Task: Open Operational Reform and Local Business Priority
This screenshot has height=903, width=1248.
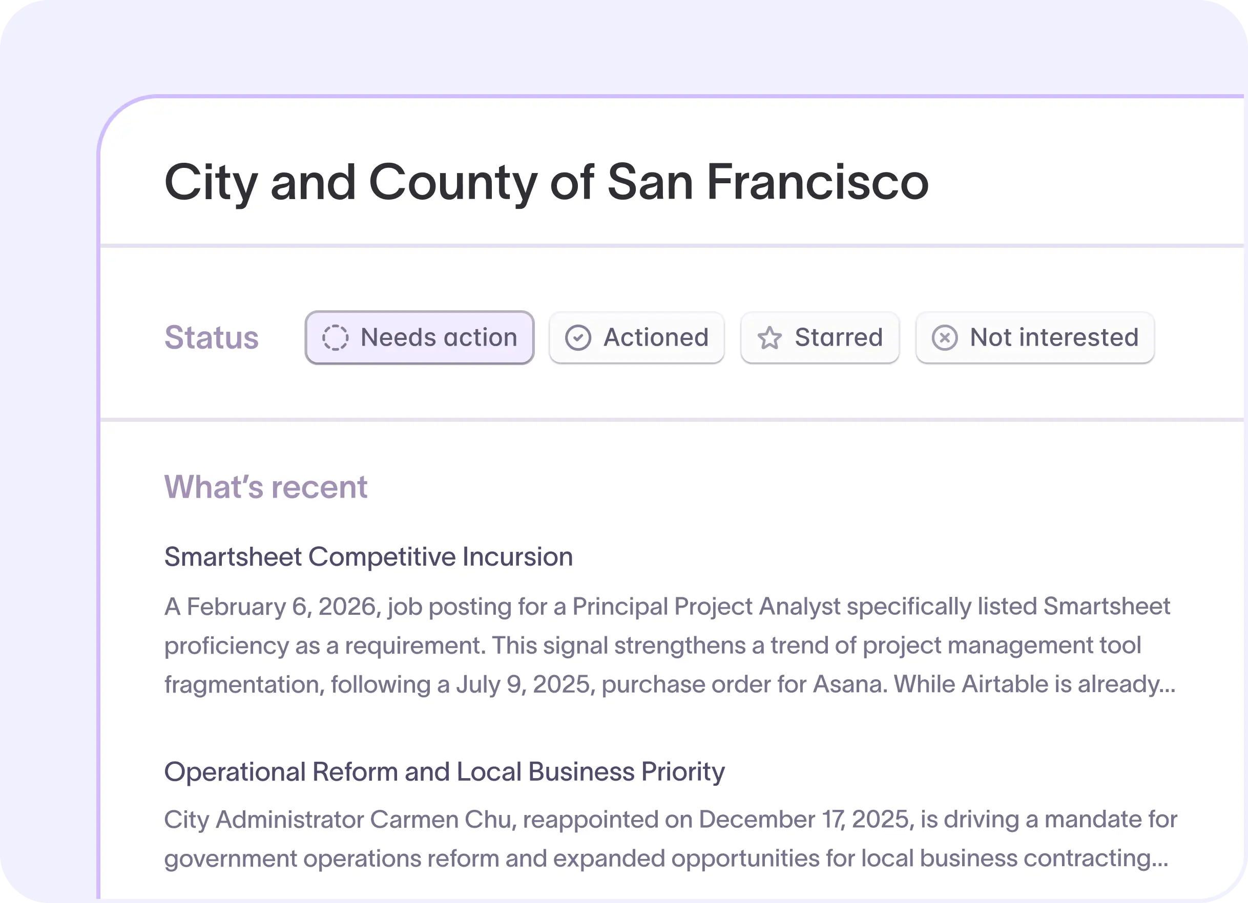Action: click(444, 771)
